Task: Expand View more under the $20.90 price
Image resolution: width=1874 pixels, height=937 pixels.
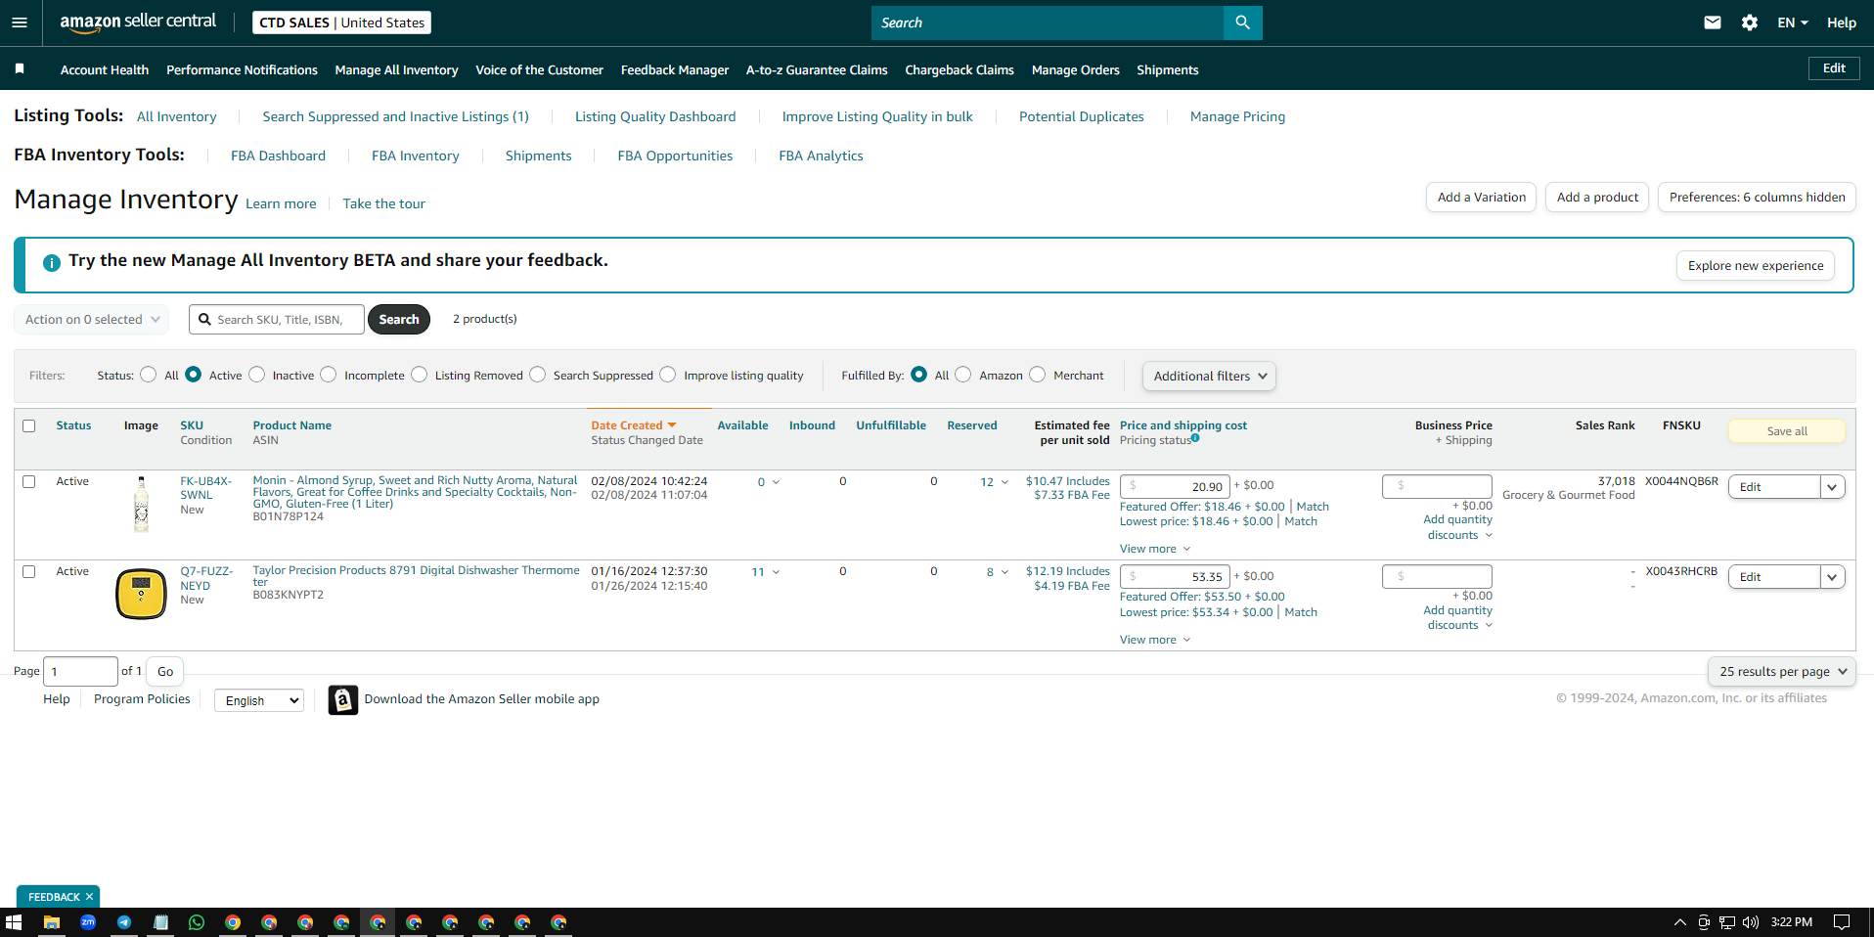Action: (x=1155, y=549)
